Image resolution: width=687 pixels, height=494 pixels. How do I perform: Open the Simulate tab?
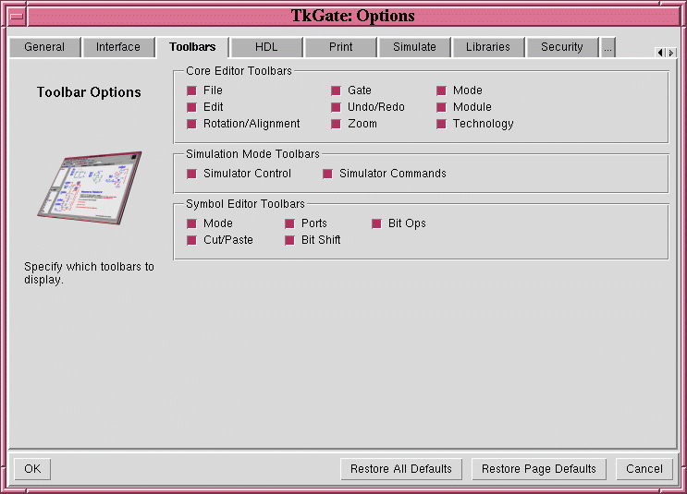[x=414, y=47]
